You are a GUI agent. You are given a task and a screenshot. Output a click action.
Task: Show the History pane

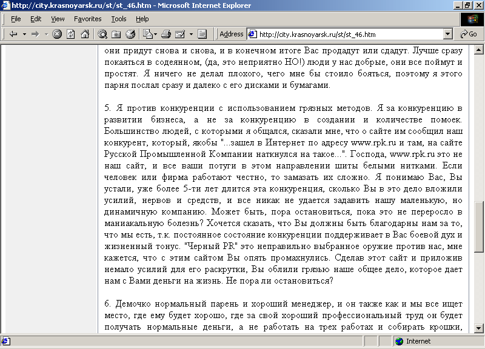130,34
